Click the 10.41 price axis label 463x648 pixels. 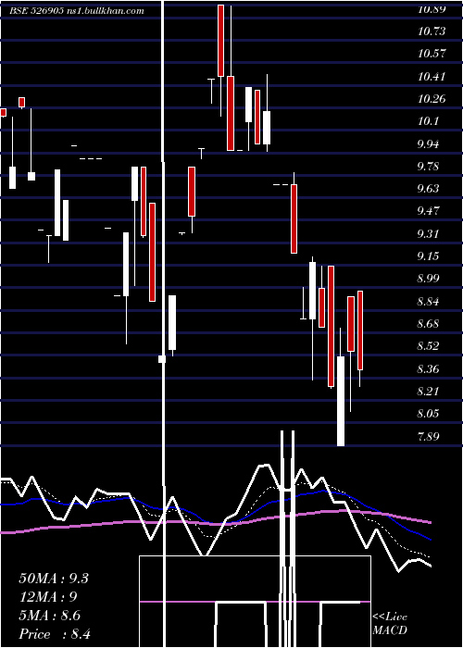(432, 77)
